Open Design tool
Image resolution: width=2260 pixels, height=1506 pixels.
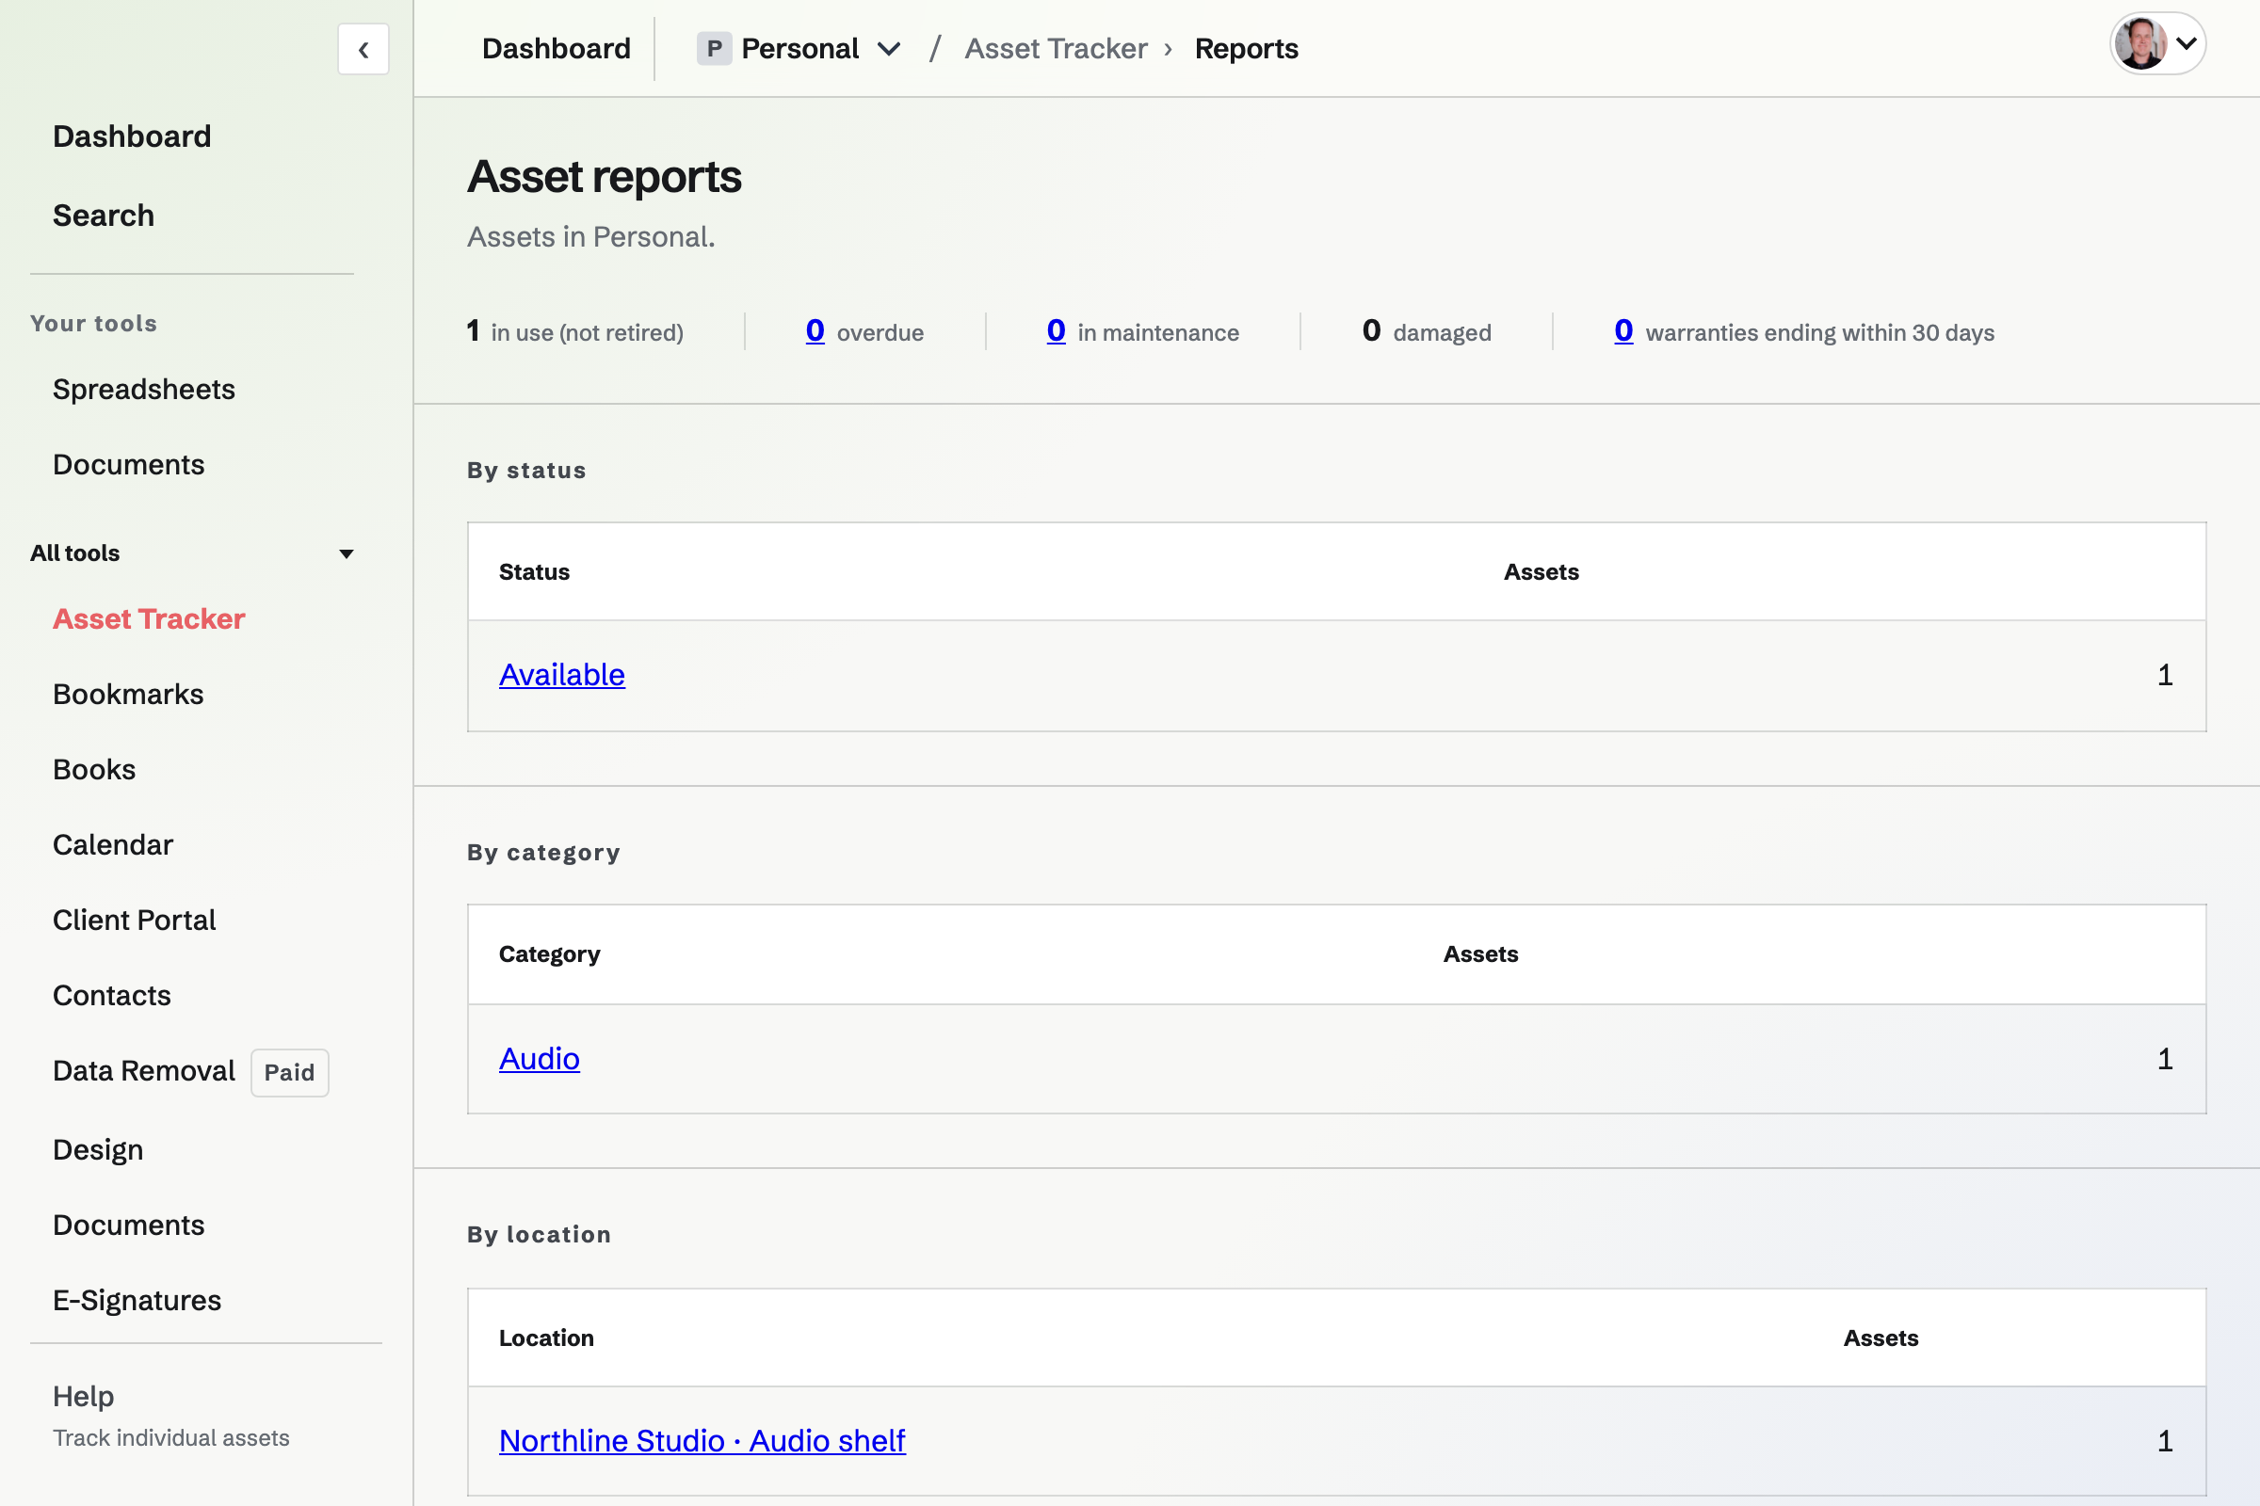click(x=98, y=1149)
